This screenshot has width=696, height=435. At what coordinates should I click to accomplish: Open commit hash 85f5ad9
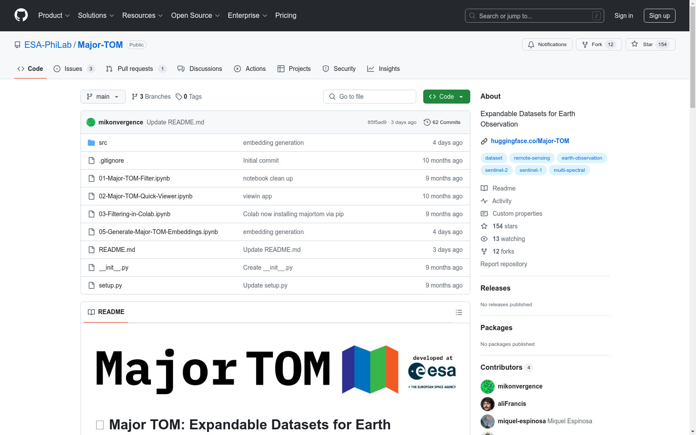[377, 122]
